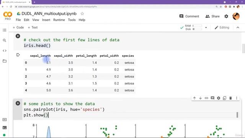
Task: Open the Tools menu
Action: pyautogui.click(x=72, y=20)
